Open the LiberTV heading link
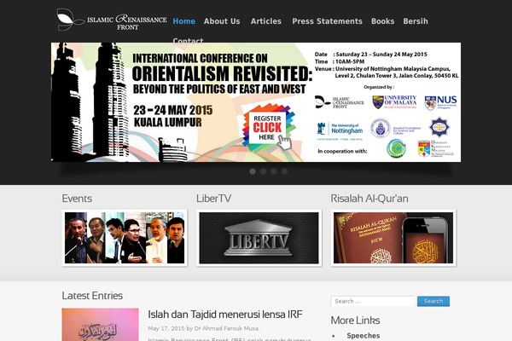 [214, 199]
